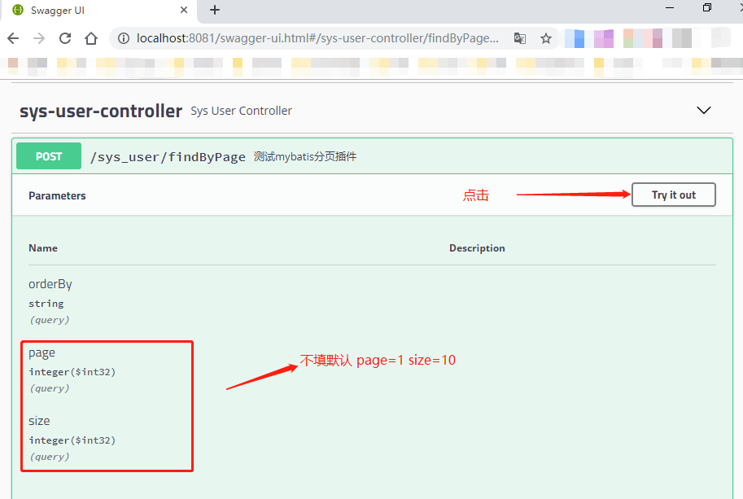Minimize the browser window

pos(670,7)
